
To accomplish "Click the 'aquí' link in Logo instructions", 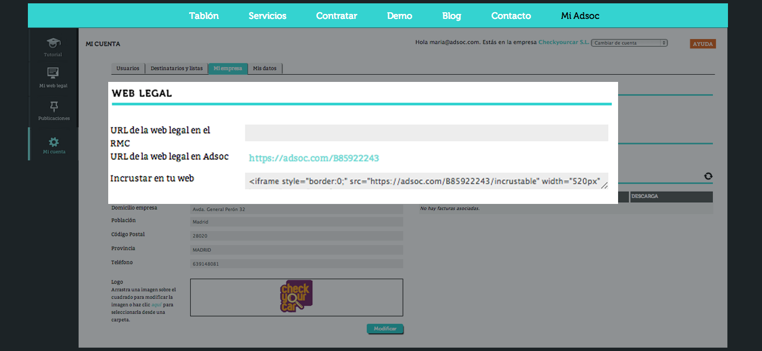I will pyautogui.click(x=157, y=305).
